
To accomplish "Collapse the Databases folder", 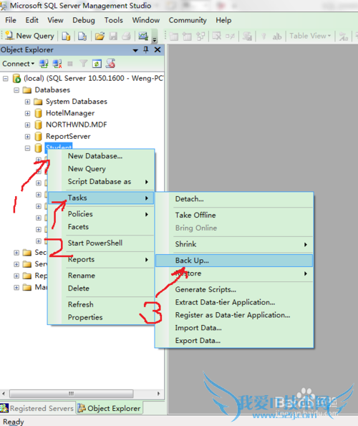I will (16, 90).
